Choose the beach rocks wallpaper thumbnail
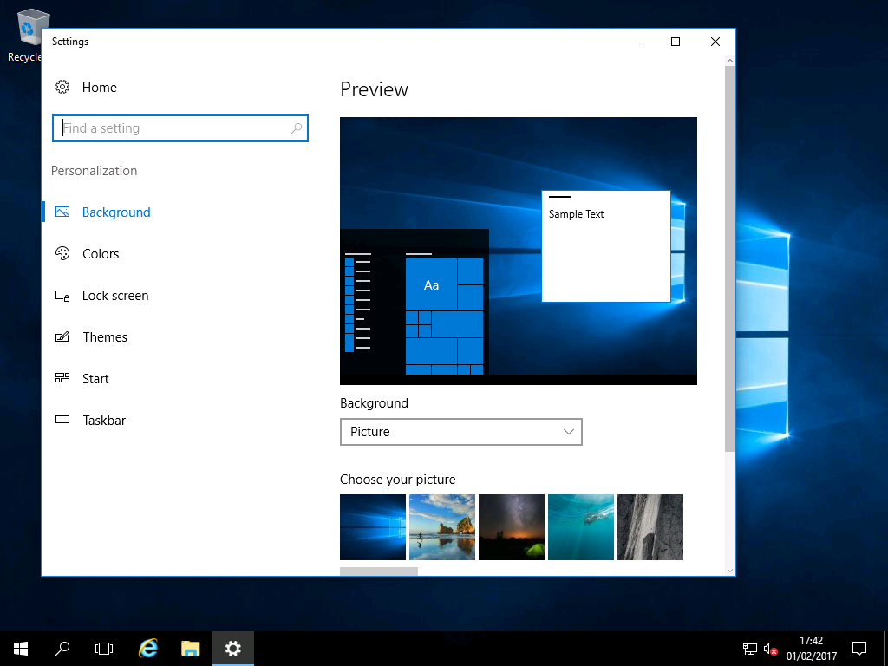Image resolution: width=888 pixels, height=666 pixels. point(441,527)
